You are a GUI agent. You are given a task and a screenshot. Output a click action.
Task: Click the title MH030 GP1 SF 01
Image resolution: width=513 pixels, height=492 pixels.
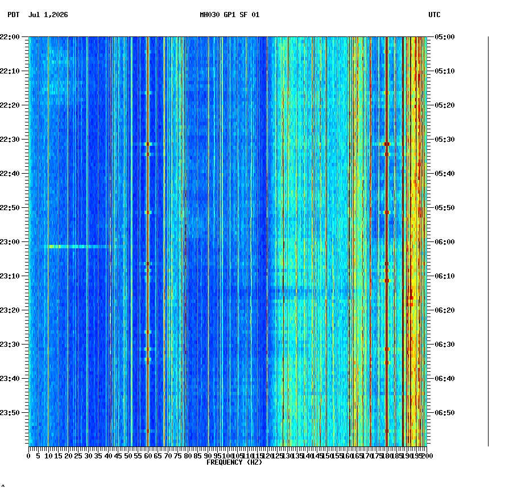click(230, 15)
